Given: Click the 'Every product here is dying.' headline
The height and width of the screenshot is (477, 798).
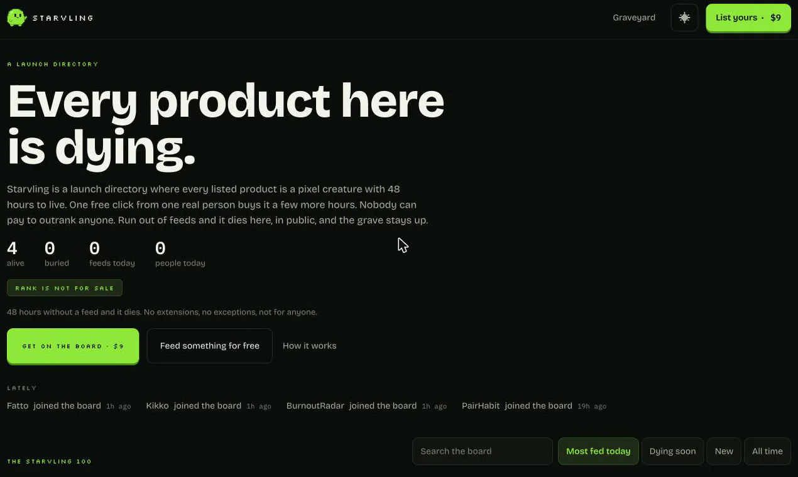Looking at the screenshot, I should (226, 126).
